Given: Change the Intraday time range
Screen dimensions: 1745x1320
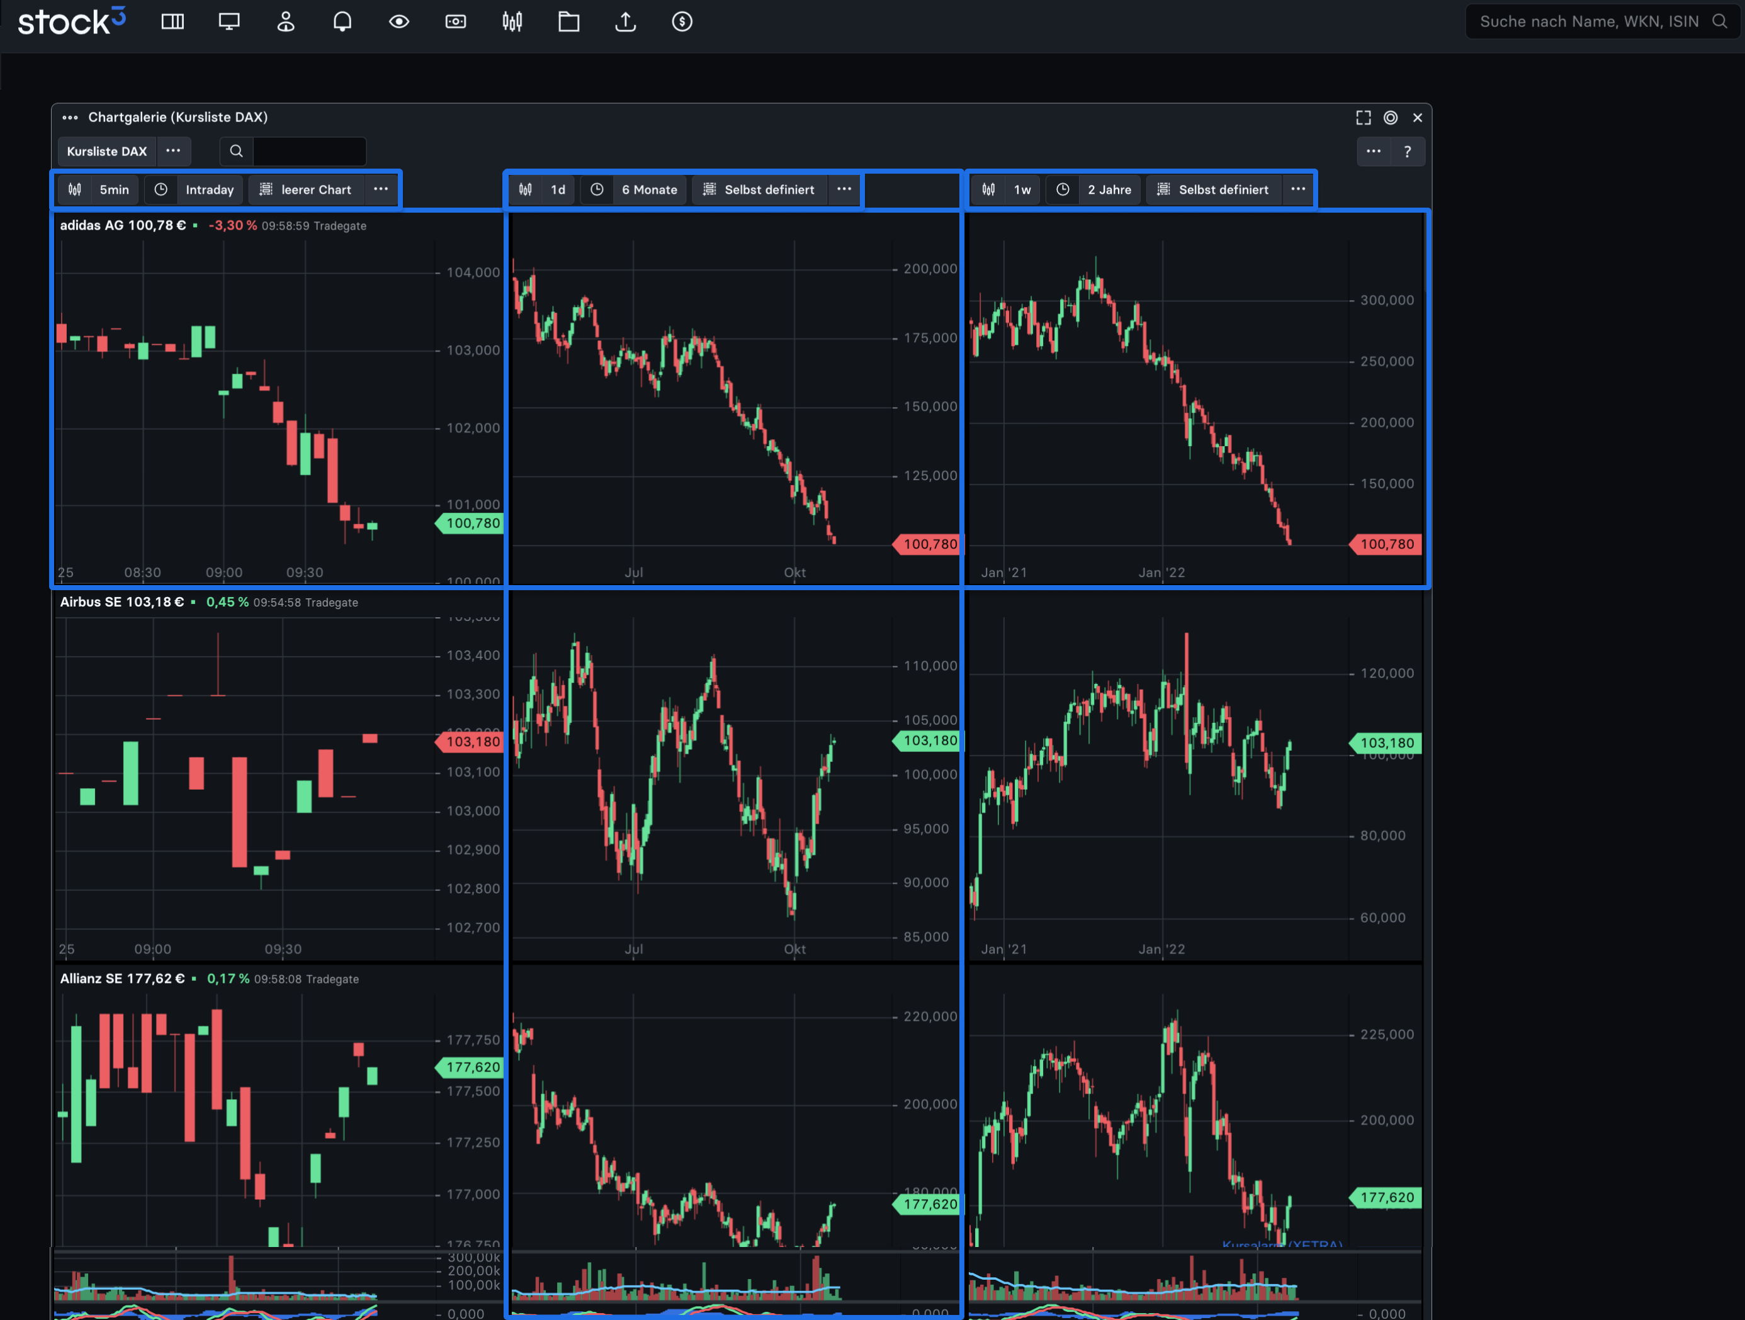Looking at the screenshot, I should point(210,189).
